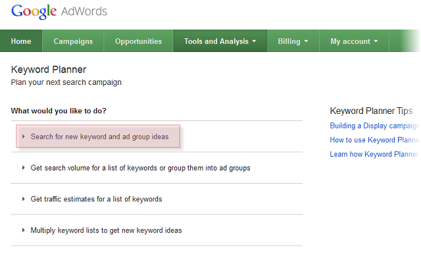Open the Learn how Keyword Planner link
421x258 pixels.
(374, 154)
